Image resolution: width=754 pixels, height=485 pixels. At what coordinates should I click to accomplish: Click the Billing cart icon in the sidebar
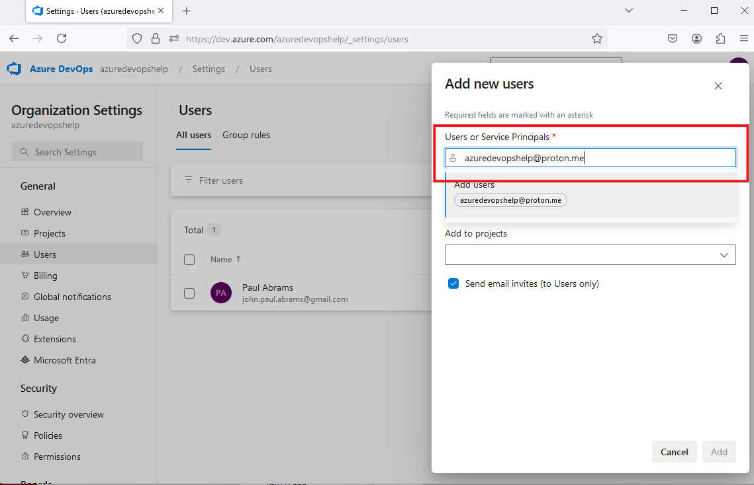(25, 275)
